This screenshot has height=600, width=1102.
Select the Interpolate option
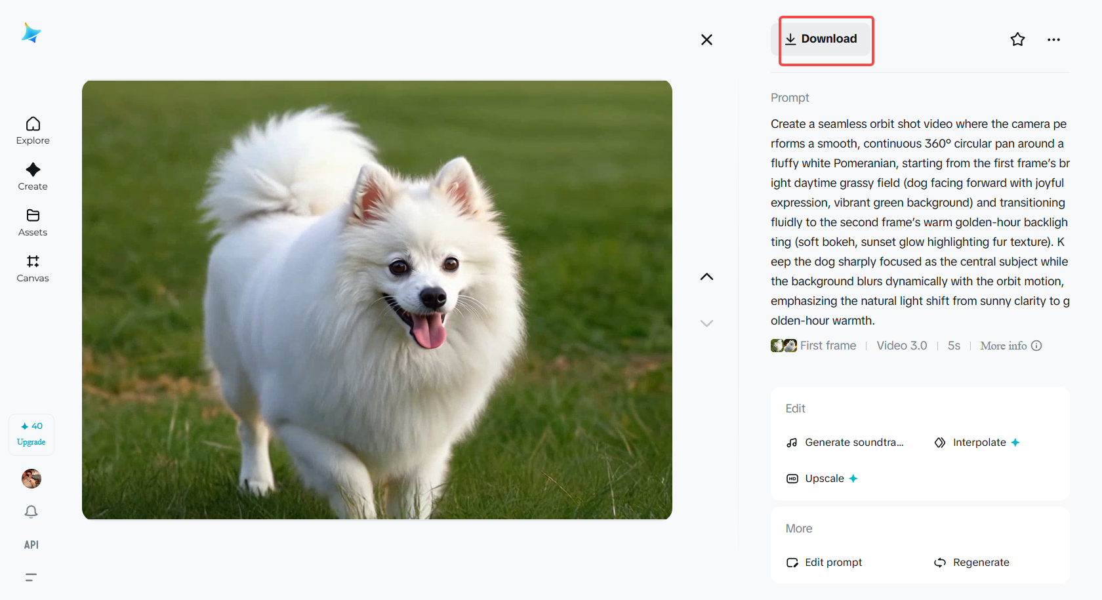(977, 443)
